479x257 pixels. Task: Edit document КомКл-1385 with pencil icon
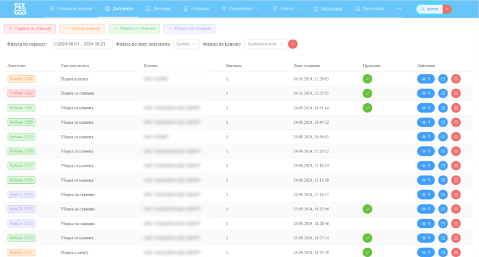(x=443, y=79)
